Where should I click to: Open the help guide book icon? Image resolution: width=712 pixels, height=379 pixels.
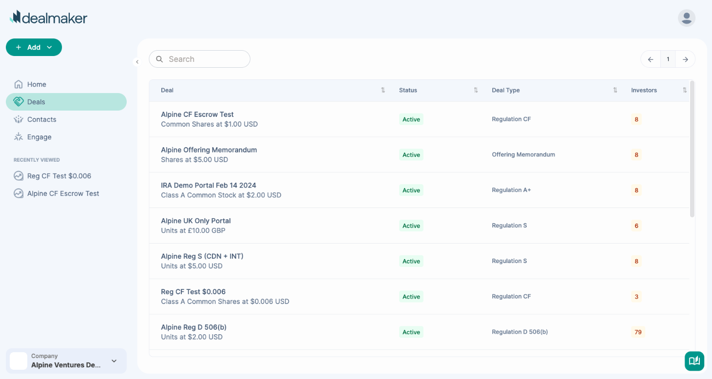pos(694,361)
